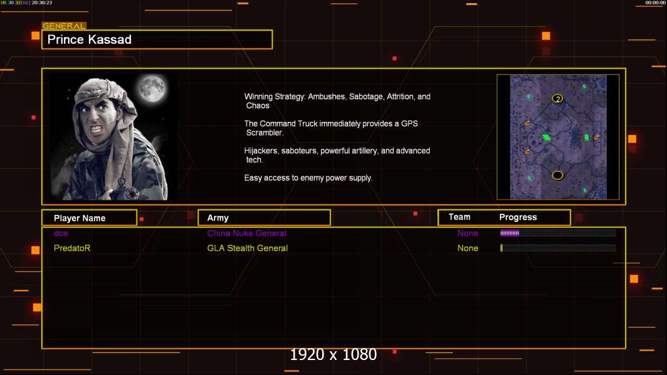Image resolution: width=667 pixels, height=375 pixels.
Task: Click the Progress column header
Action: (517, 217)
